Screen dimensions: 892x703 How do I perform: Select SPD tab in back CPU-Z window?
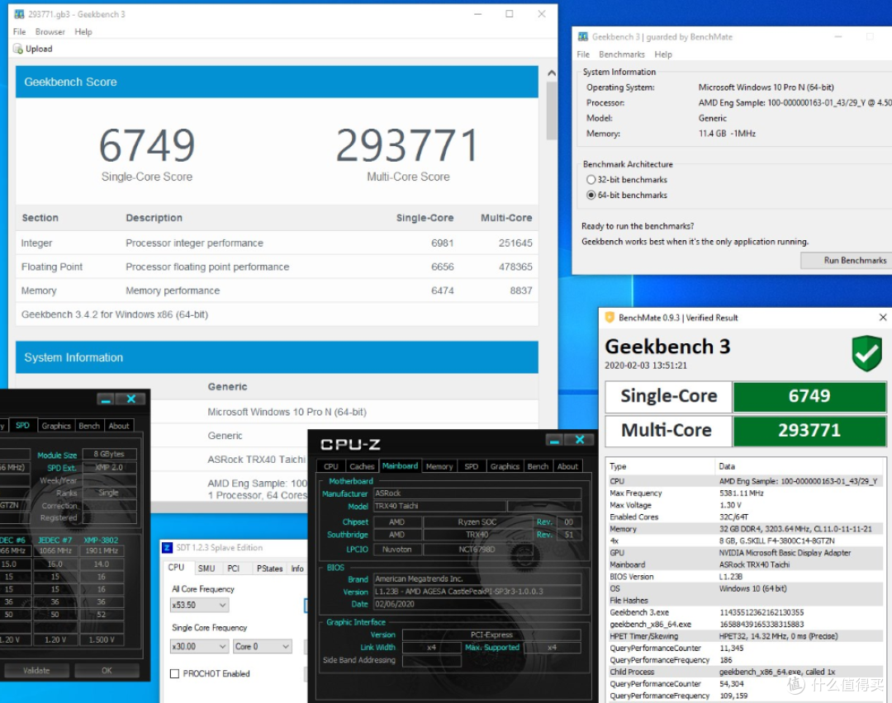23,426
